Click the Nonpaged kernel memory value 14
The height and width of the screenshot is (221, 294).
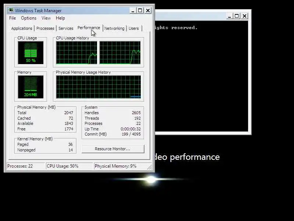[71, 150]
